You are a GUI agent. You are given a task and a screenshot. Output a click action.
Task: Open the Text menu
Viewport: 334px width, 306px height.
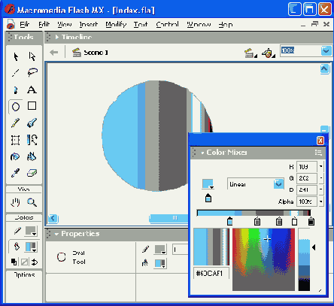click(141, 24)
